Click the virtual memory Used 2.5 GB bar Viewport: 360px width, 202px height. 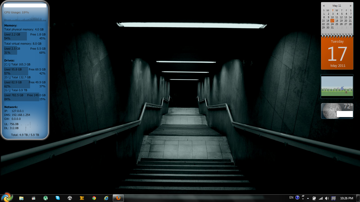pyautogui.click(x=11, y=50)
